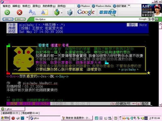Viewport: 162px width, 121px height.
Task: Click the IME half/full width icon
Action: click(x=106, y=118)
